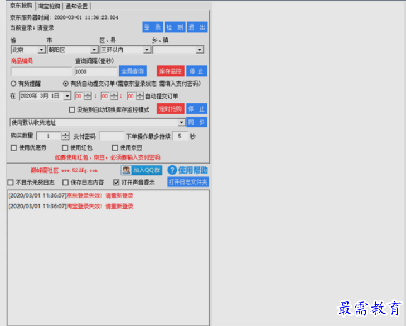Expand the 省 dropdown showing 北京
This screenshot has width=406, height=326.
pyautogui.click(x=41, y=50)
